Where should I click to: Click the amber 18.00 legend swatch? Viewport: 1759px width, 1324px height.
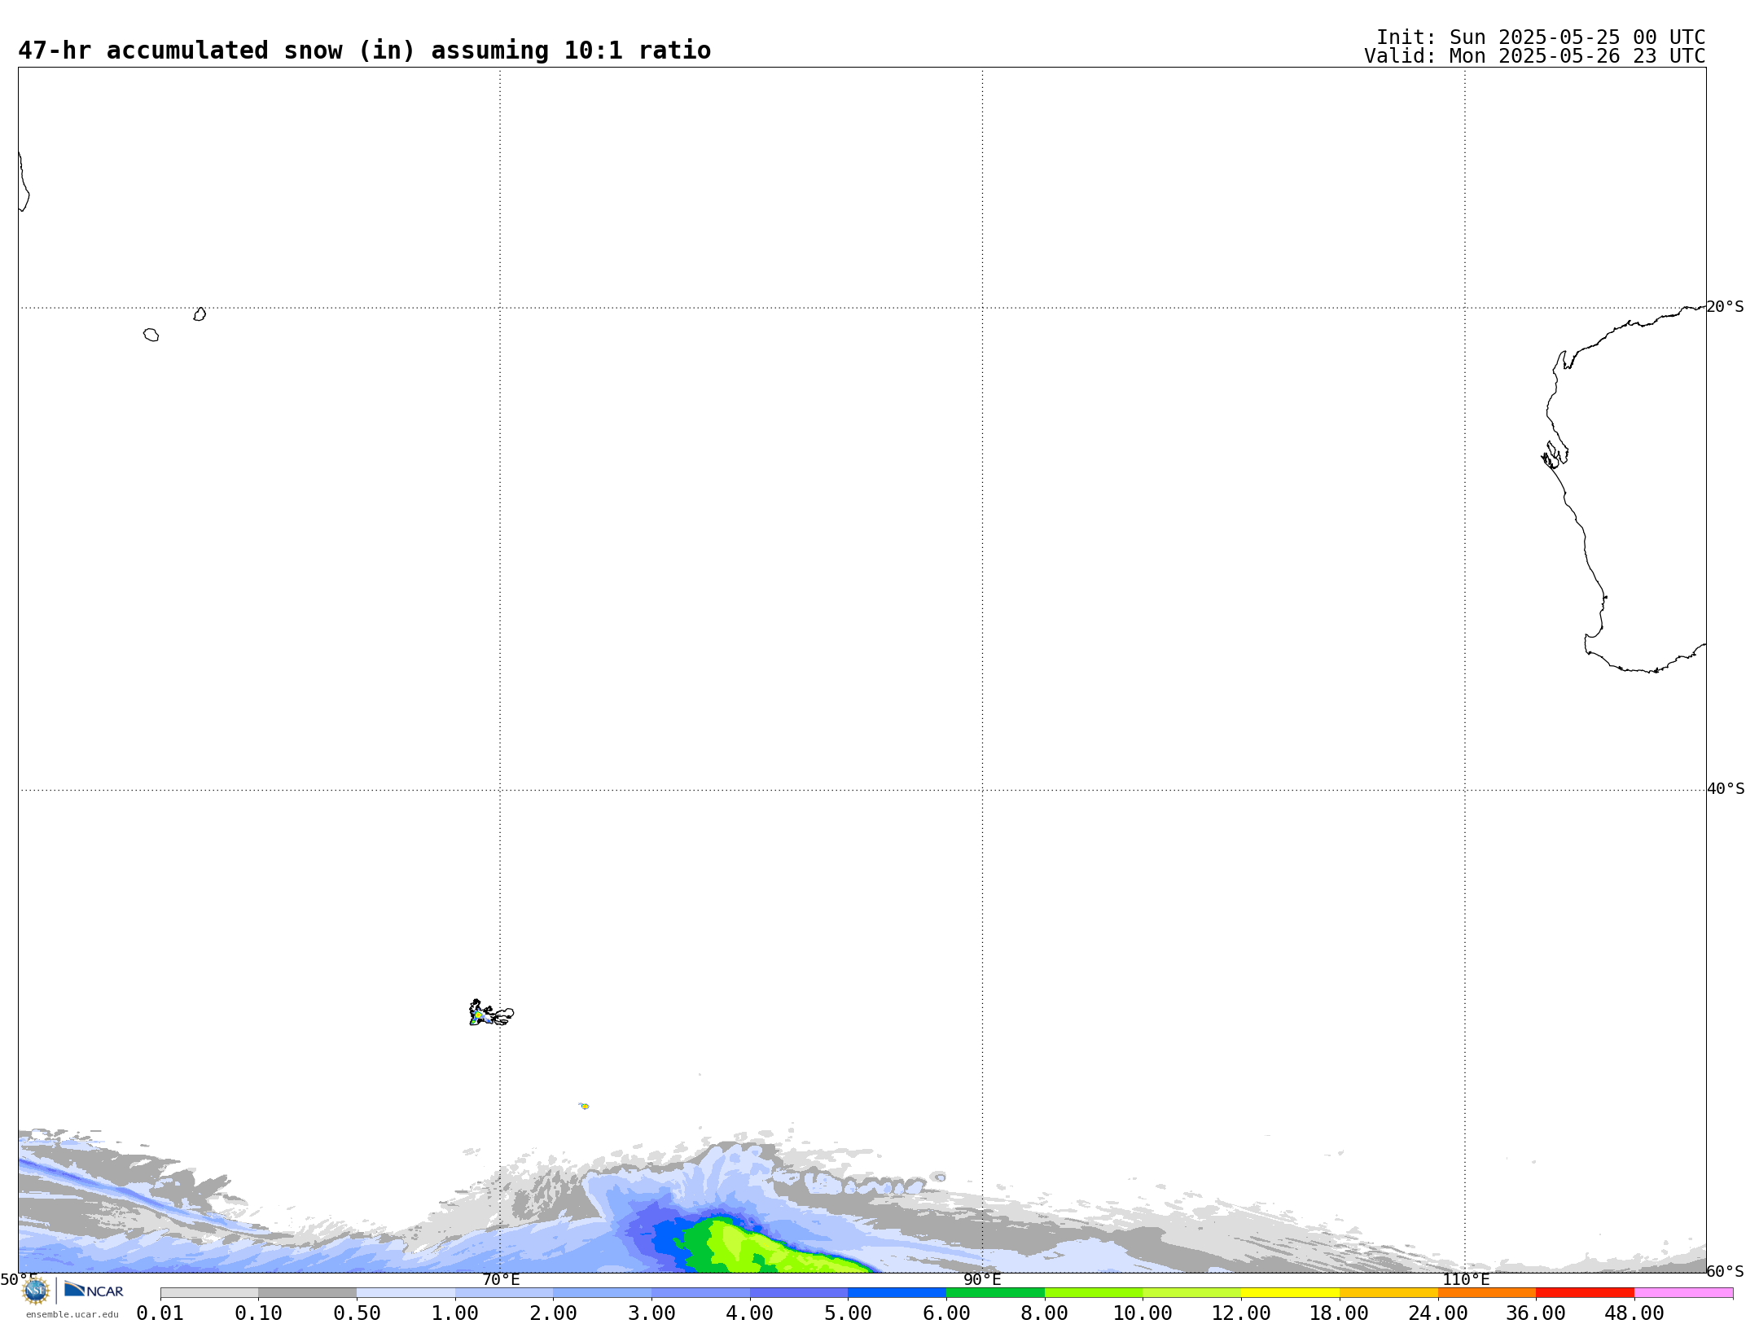(1388, 1293)
